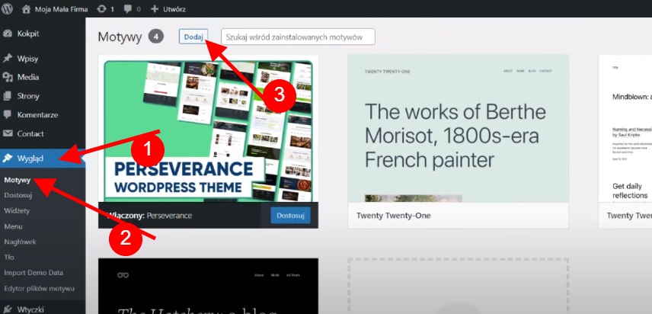Click the Dodaj button to add theme
The height and width of the screenshot is (314, 652).
pyautogui.click(x=193, y=37)
